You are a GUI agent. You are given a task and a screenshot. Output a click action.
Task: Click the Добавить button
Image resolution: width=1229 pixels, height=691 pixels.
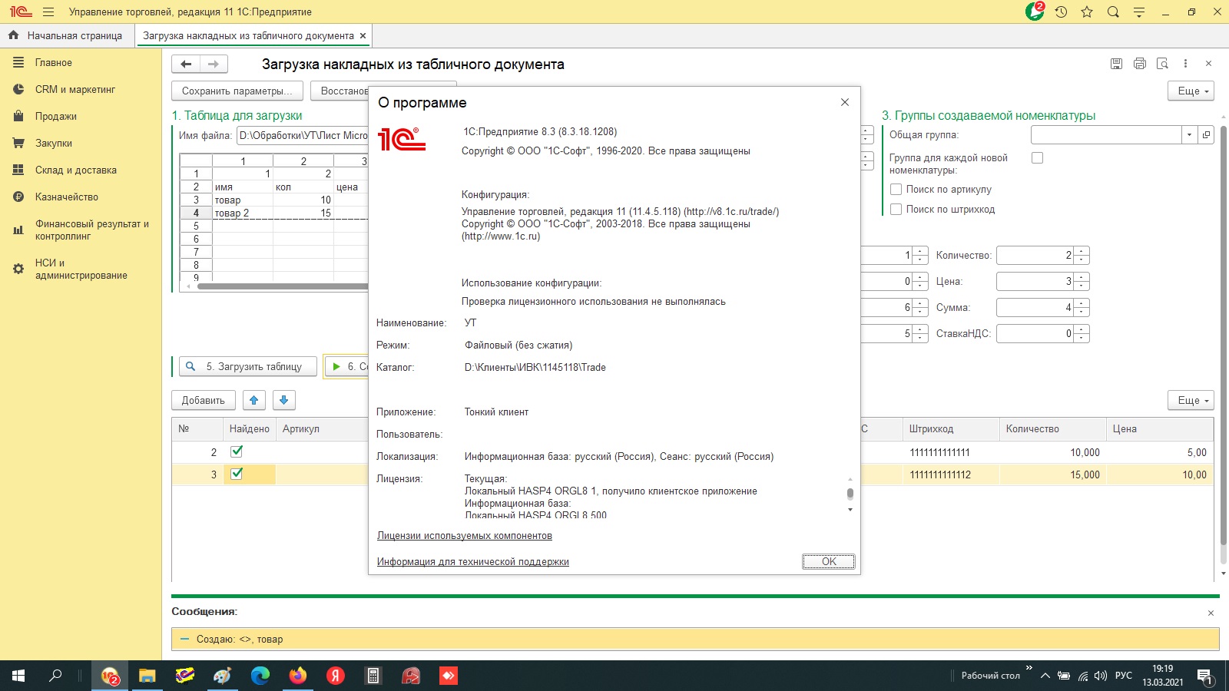(x=203, y=400)
